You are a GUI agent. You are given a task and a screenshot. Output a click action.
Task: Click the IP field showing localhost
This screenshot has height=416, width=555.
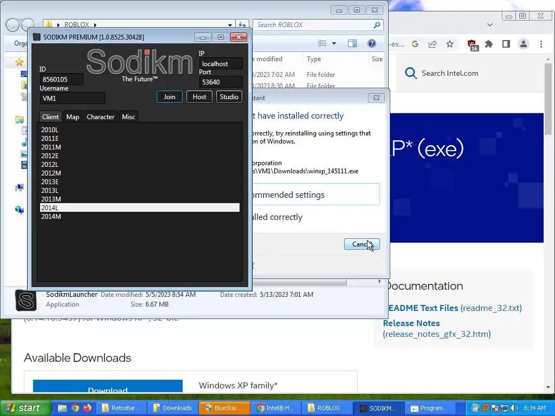(x=221, y=64)
